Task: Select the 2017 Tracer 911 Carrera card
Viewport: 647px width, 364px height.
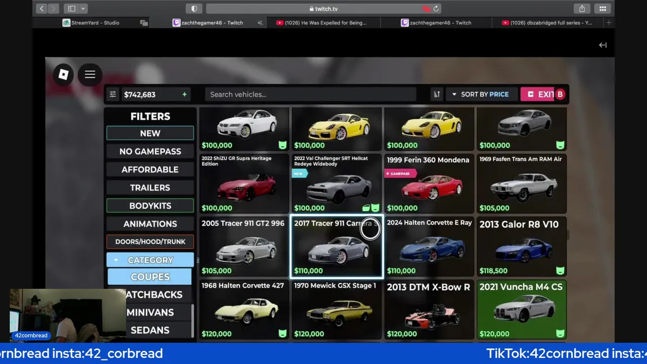Action: coord(337,247)
